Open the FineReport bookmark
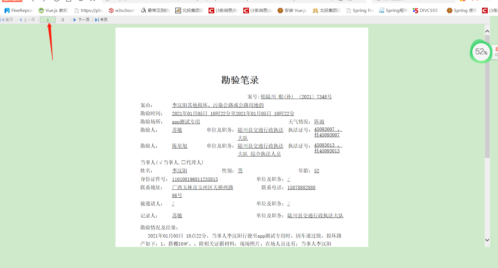Image resolution: width=498 pixels, height=268 pixels. (x=19, y=11)
